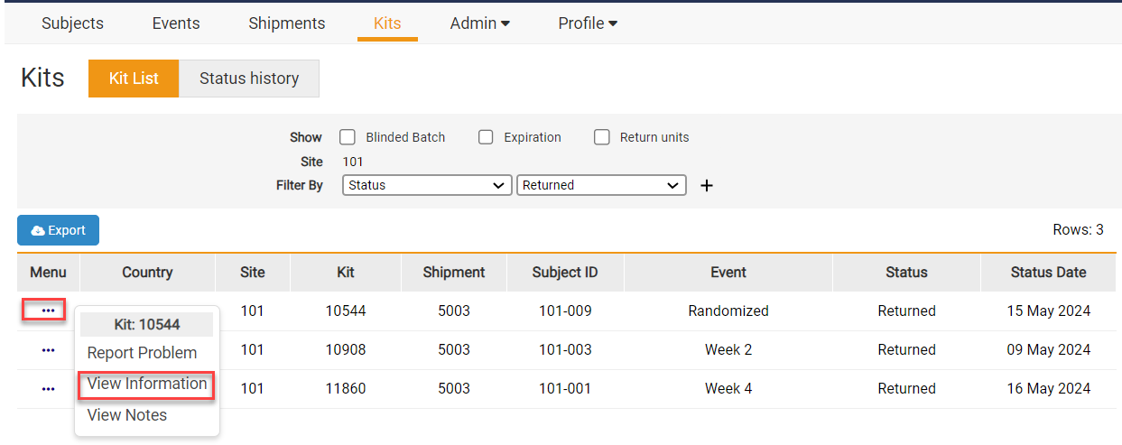This screenshot has width=1122, height=445.
Task: Sort by the Status Date column header
Action: click(x=1048, y=272)
